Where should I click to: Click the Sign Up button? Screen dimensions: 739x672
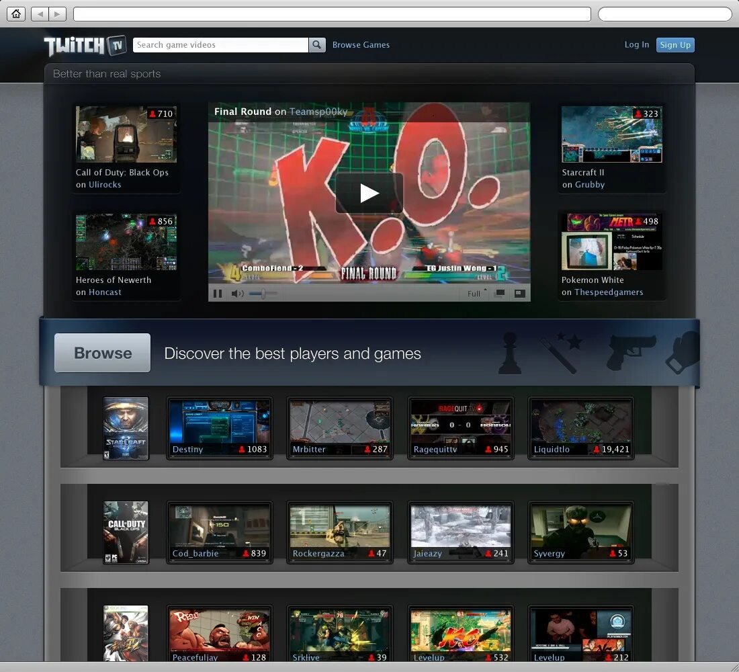click(x=675, y=45)
